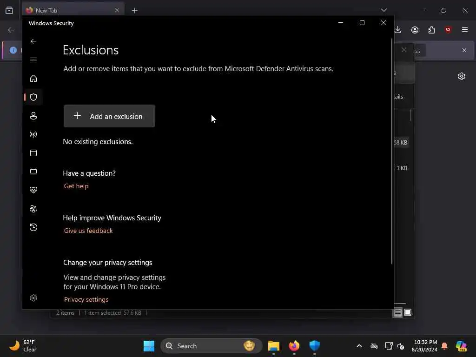Close the Windows Security window
Viewport: 476px width, 357px height.
[x=383, y=23]
